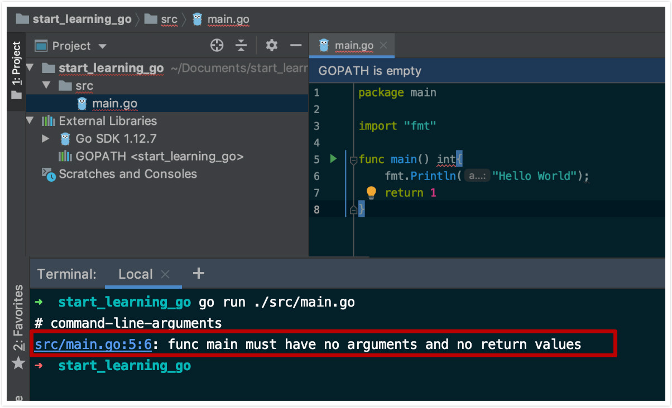Click src in the breadcrumb bar
Screen dimensions: 672x408
(161, 19)
